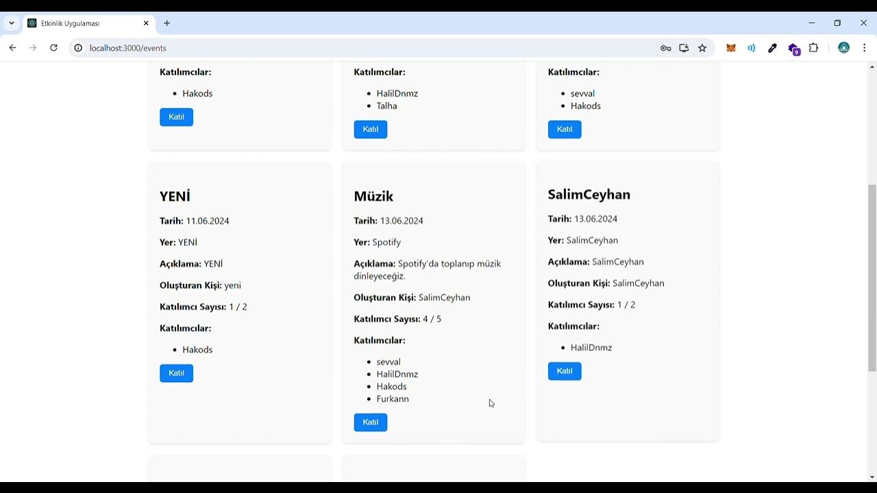
Task: Click participant Furkann in Müzik card
Action: [x=393, y=399]
